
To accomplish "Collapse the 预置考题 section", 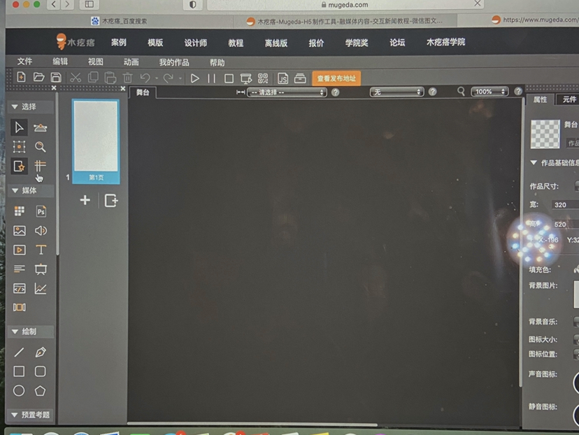I will point(15,415).
